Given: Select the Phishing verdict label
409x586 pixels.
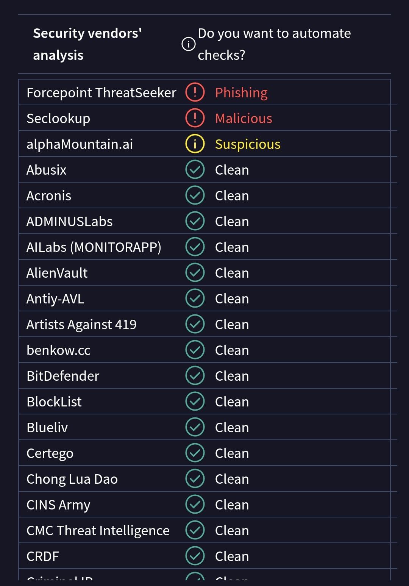Looking at the screenshot, I should point(241,93).
